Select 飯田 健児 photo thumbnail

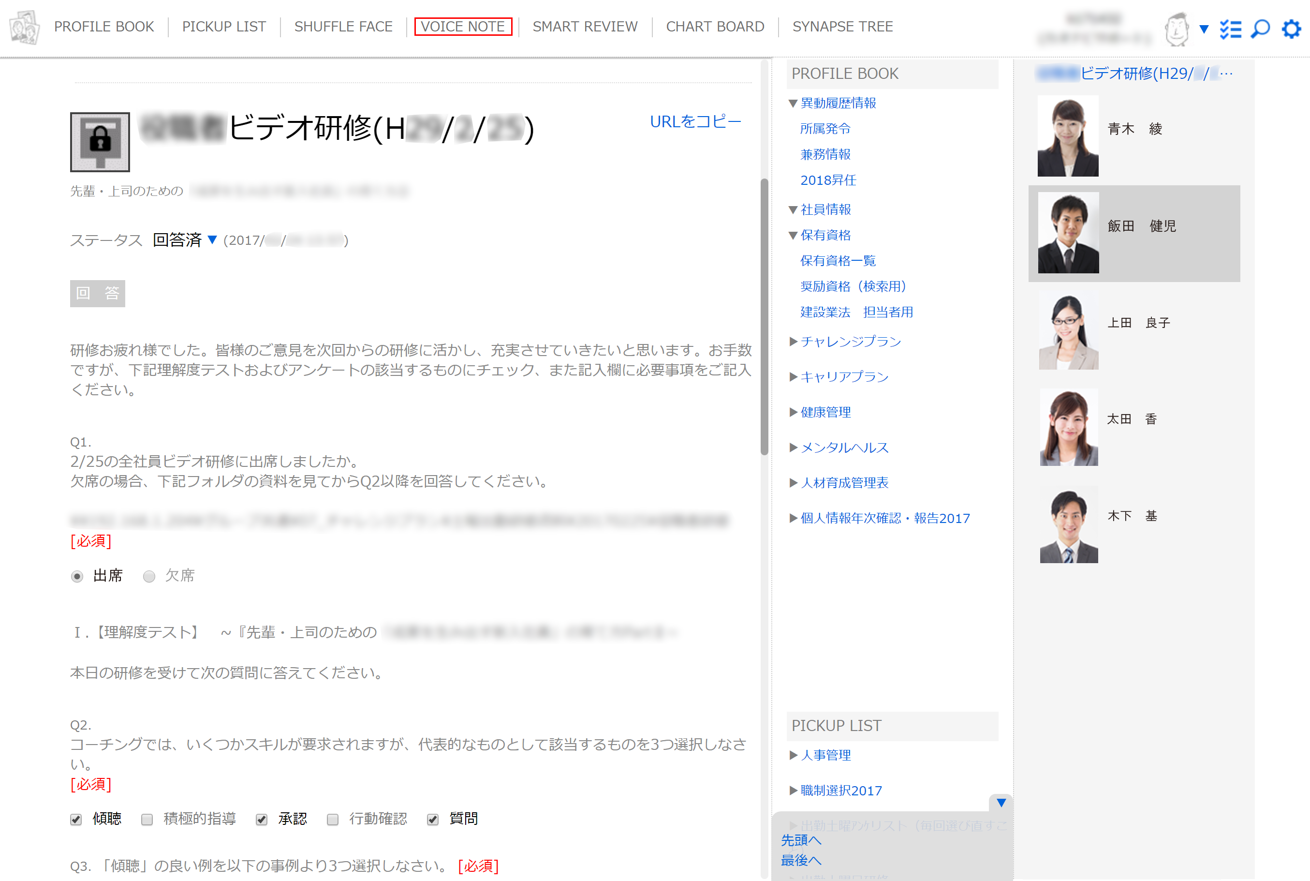(1068, 233)
